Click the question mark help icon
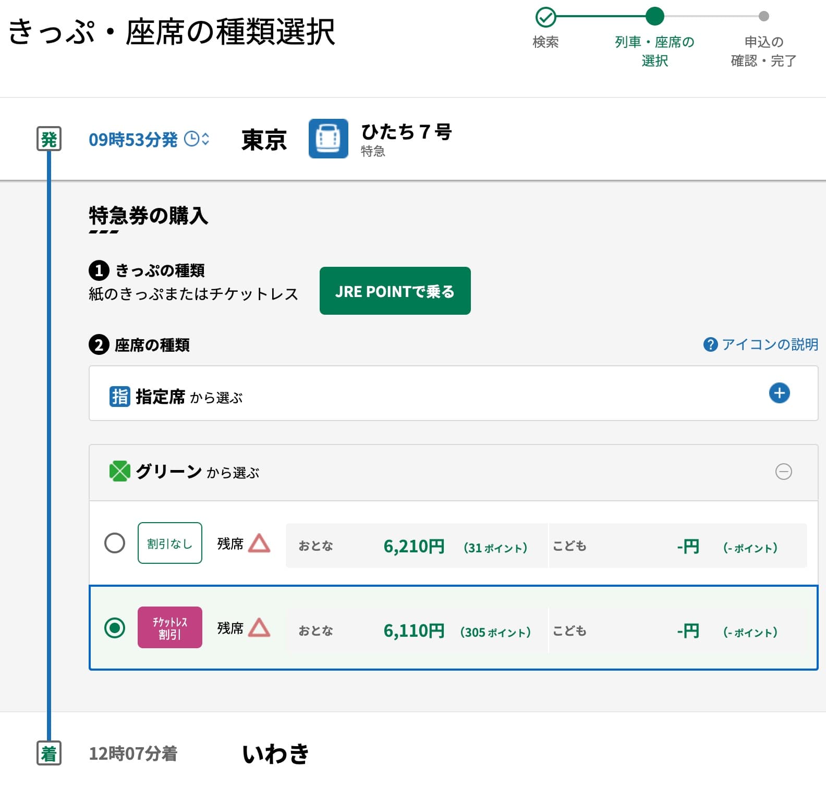Image resolution: width=826 pixels, height=791 pixels. tap(710, 344)
